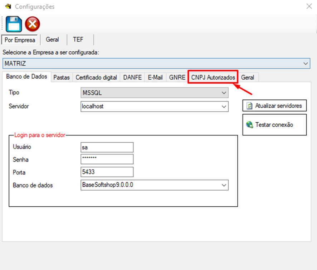Click the red cancel X icon
Viewport: 317px width, 270px height.
[x=33, y=24]
